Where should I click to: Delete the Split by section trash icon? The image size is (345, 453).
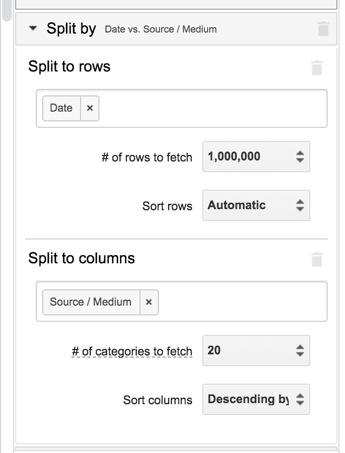pos(323,29)
